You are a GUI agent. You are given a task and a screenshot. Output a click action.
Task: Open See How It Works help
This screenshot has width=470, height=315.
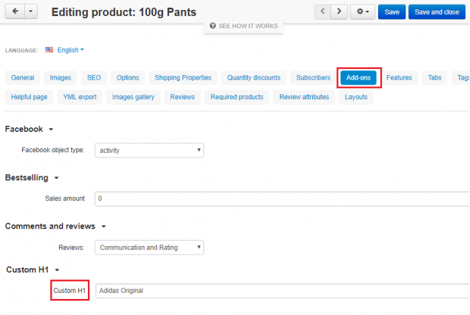click(243, 26)
